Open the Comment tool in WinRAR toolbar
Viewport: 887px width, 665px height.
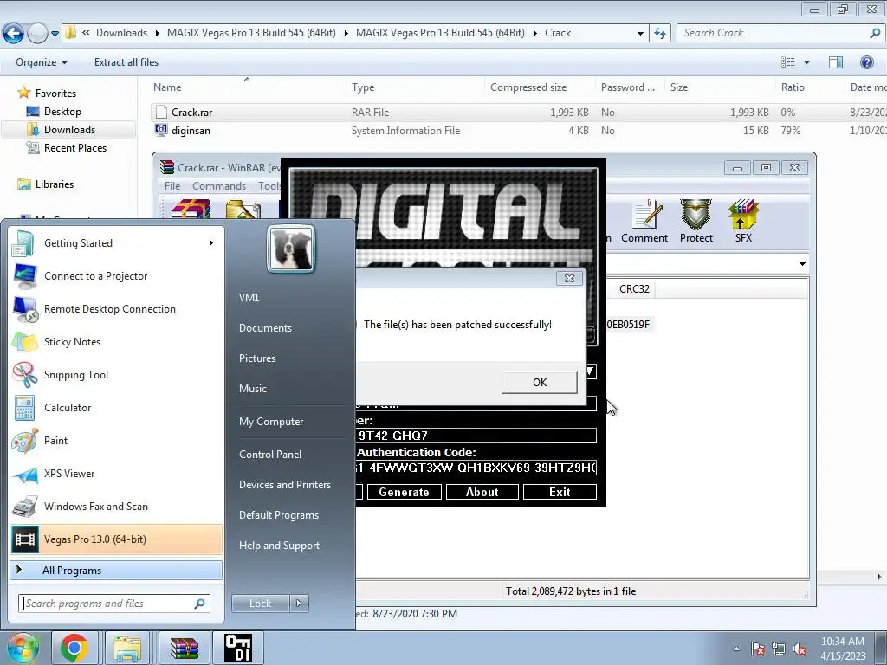(x=644, y=221)
